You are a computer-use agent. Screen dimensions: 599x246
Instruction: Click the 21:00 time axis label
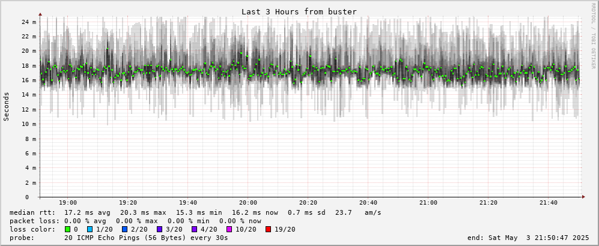(428, 203)
